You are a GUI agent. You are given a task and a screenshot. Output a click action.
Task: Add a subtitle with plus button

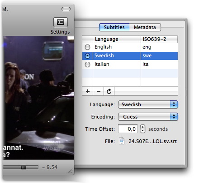click(88, 91)
